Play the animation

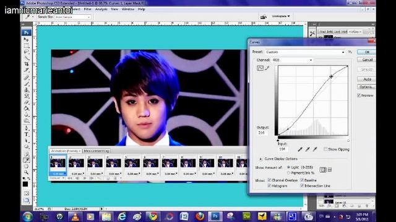85,178
